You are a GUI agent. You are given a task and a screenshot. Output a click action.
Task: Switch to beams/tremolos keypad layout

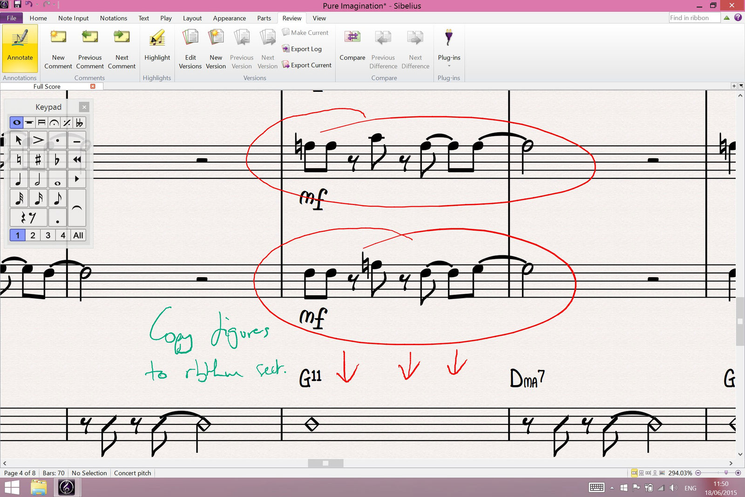pos(42,123)
